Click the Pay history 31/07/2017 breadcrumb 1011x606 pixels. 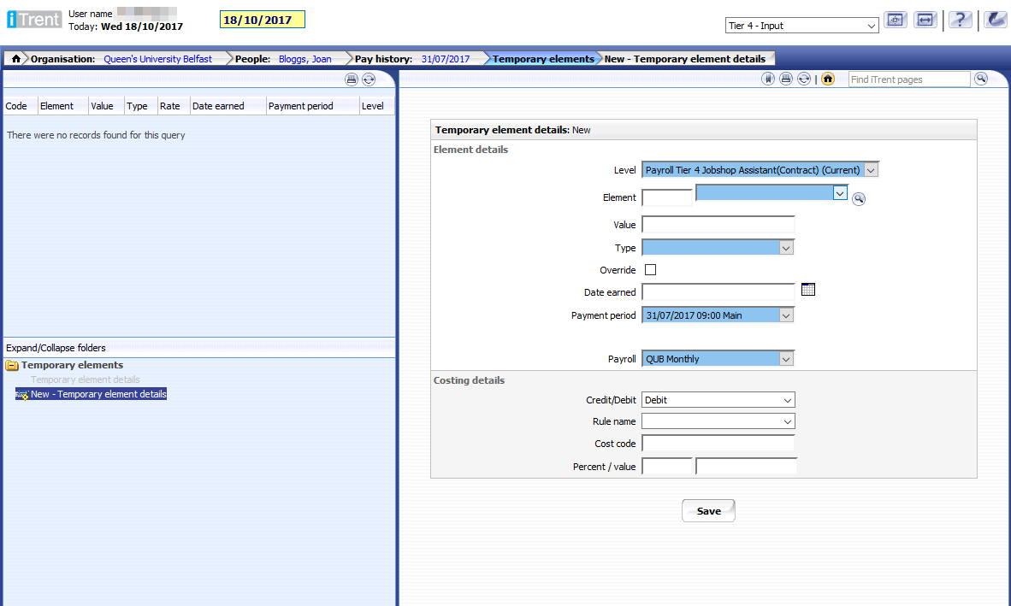445,59
